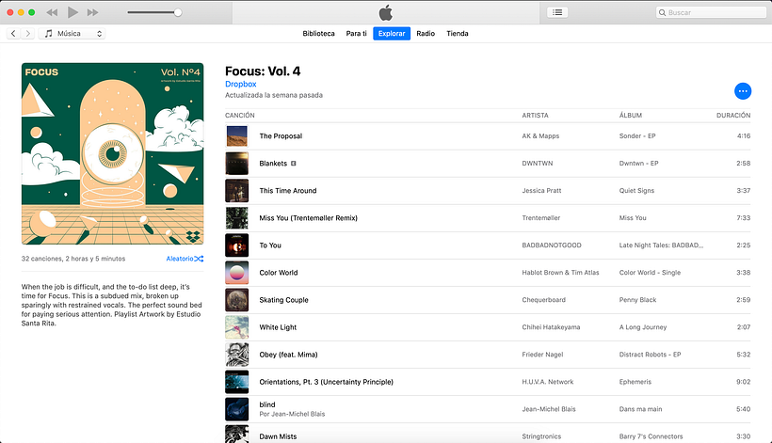This screenshot has height=443, width=772.
Task: Select the song Obey (feat. Mima)
Action: point(288,355)
